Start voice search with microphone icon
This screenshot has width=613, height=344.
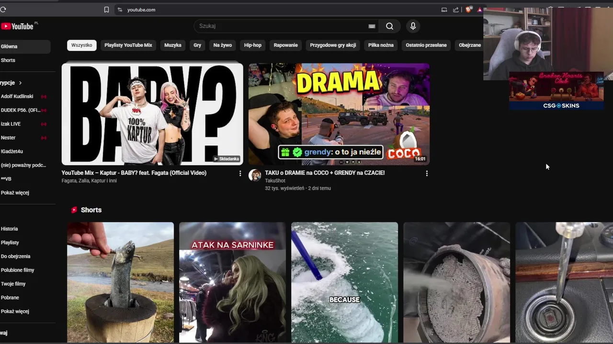tap(413, 26)
